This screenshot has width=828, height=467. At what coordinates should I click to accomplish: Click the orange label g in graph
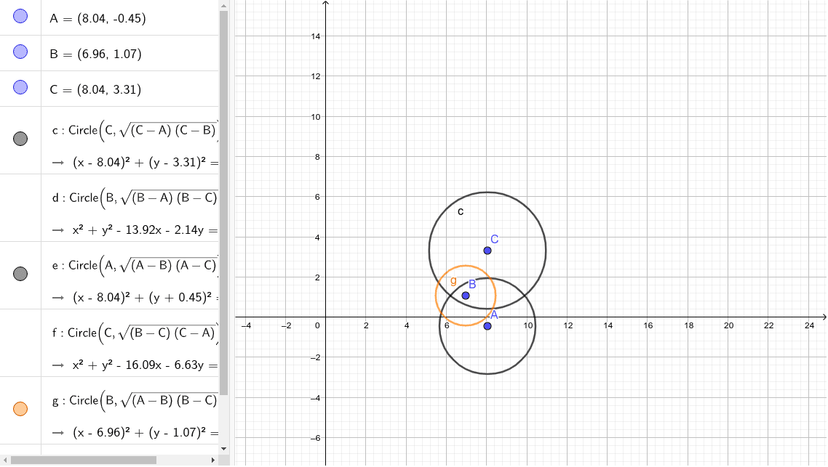(453, 280)
